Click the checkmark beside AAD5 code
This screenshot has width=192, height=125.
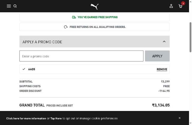point(24,69)
